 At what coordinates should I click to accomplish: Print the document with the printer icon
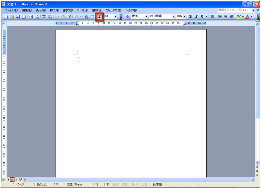pos(31,17)
